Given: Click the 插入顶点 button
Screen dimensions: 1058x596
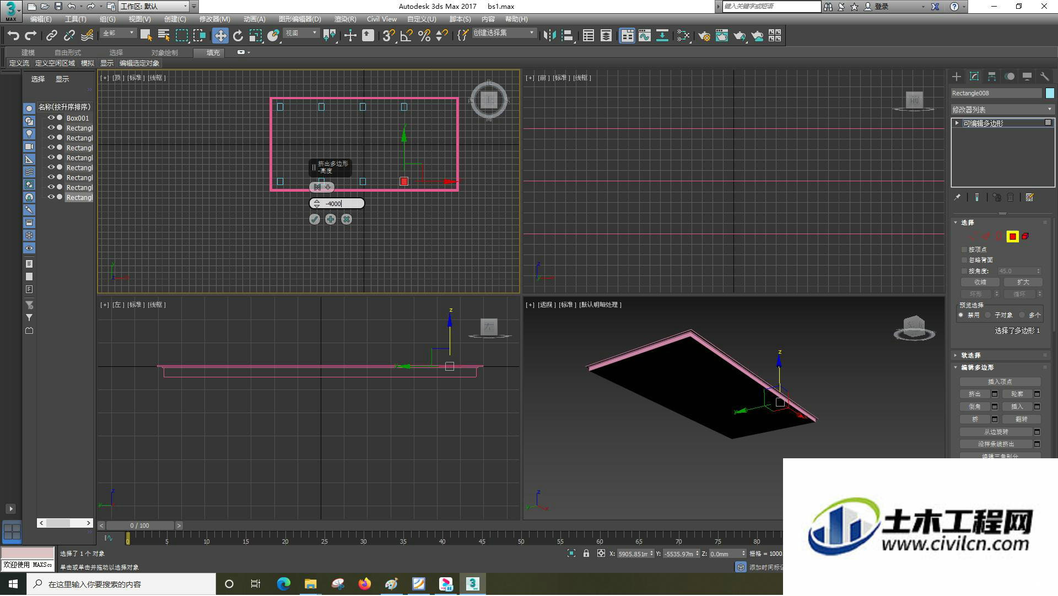Looking at the screenshot, I should [x=1000, y=382].
